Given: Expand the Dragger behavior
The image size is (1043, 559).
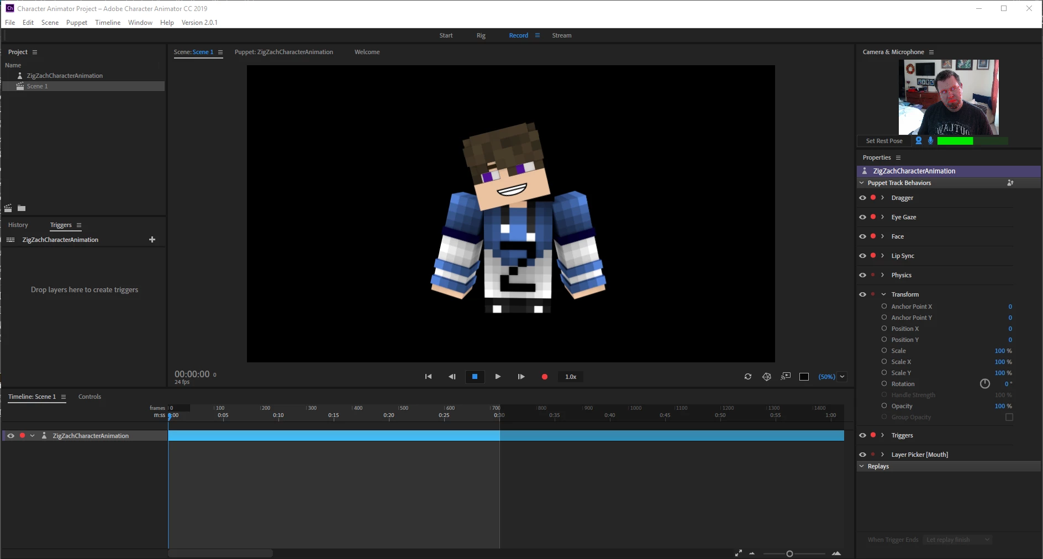Looking at the screenshot, I should point(883,198).
